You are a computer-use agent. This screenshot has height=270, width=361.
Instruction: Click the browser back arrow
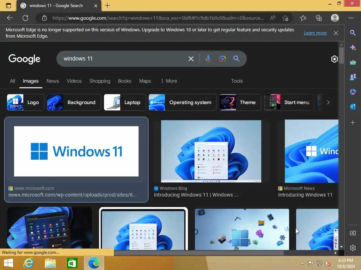tap(10, 18)
